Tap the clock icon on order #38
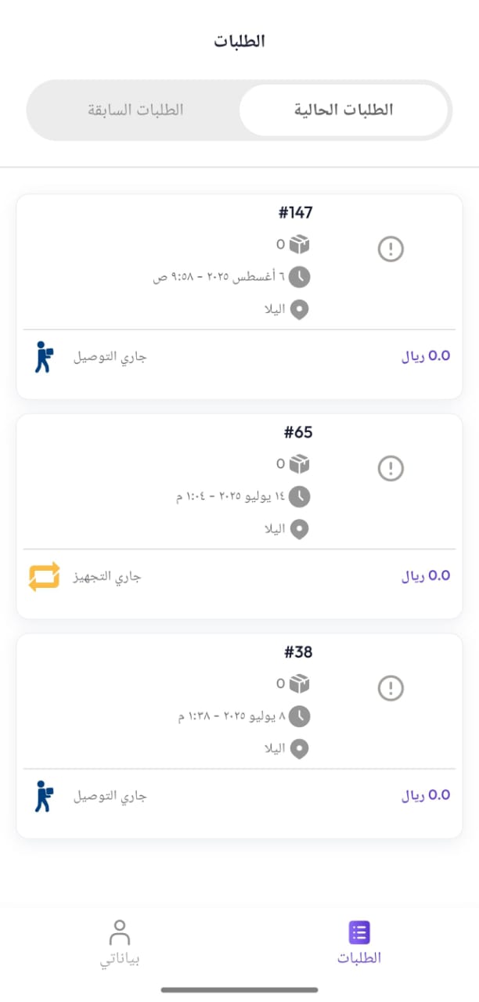479x1002 pixels. click(300, 716)
